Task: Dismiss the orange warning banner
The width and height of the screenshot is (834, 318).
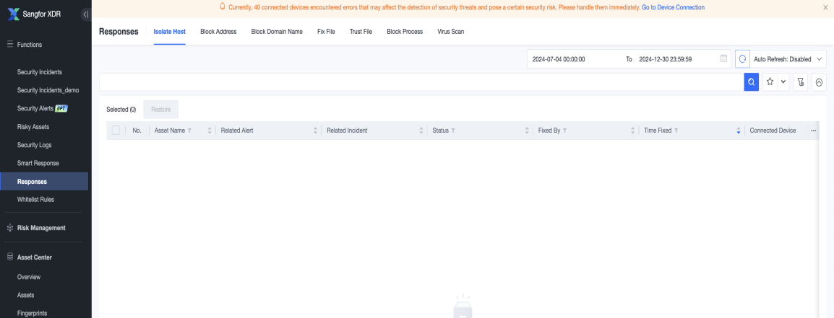Action: point(825,7)
